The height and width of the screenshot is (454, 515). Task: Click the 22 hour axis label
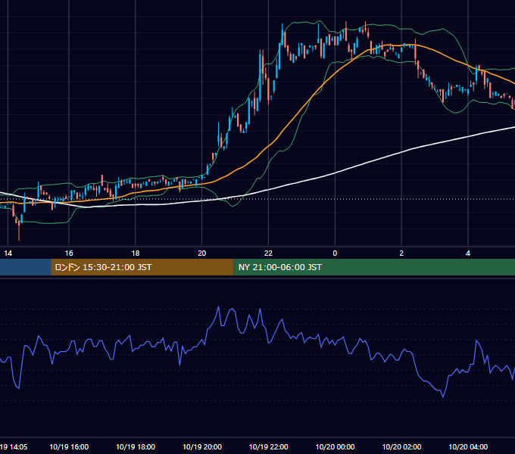point(268,253)
